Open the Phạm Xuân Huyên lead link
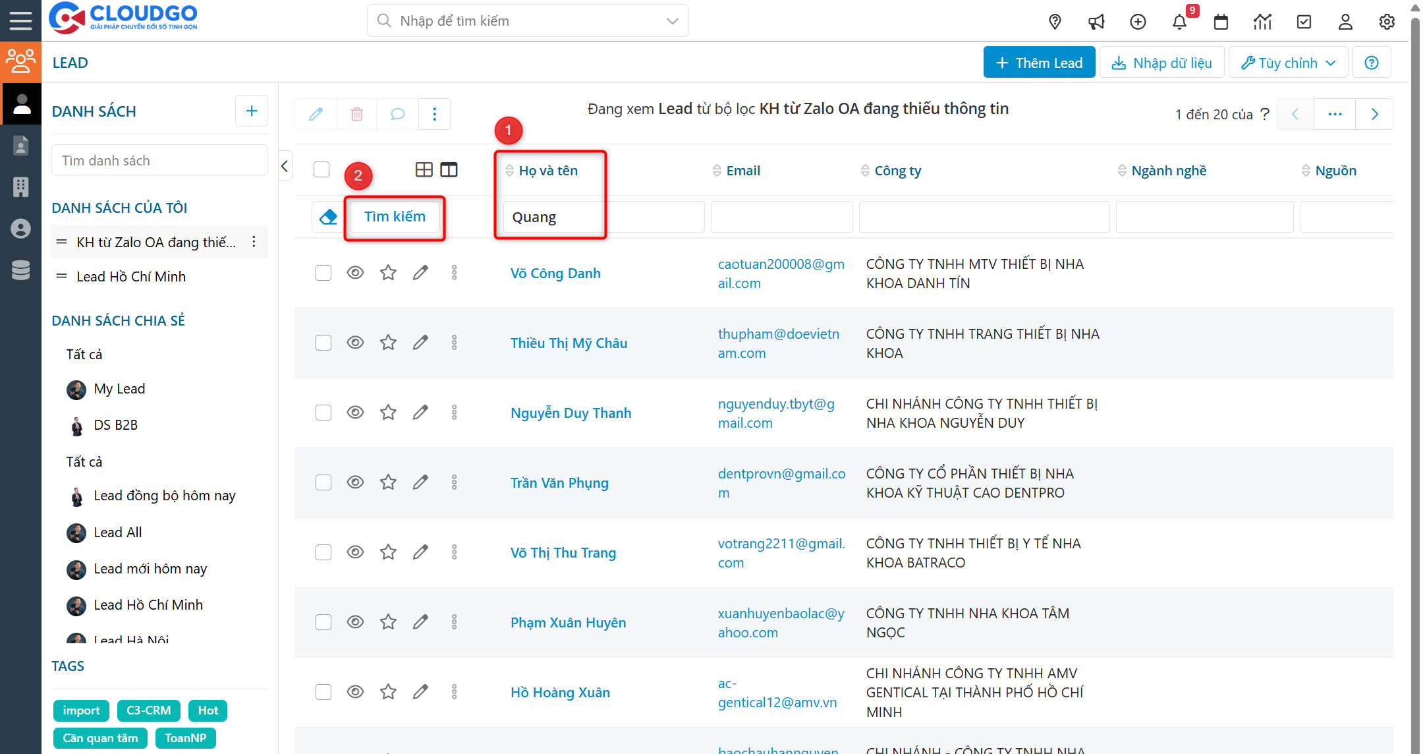Screen dimensions: 1423x754 pyautogui.click(x=568, y=623)
